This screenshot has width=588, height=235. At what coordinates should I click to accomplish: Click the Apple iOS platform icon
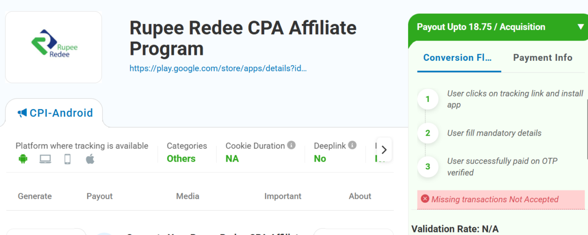90,159
